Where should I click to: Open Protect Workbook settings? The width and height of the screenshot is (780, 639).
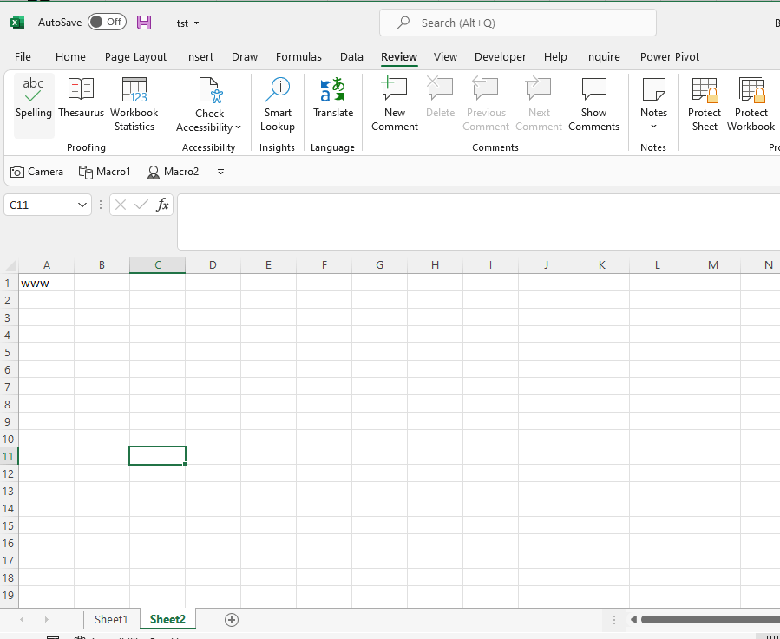click(x=750, y=103)
